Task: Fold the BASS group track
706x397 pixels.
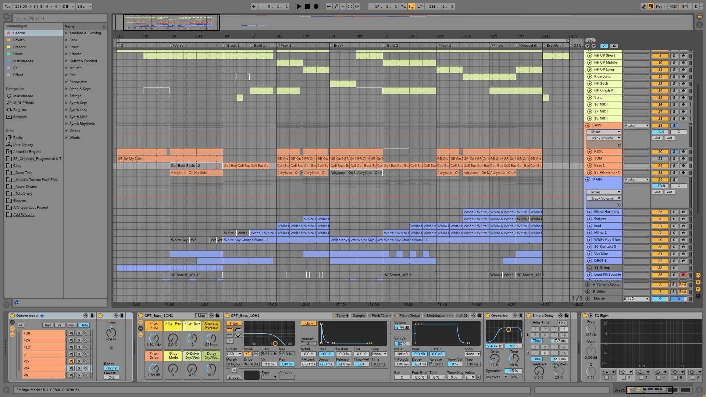Action: pyautogui.click(x=588, y=125)
